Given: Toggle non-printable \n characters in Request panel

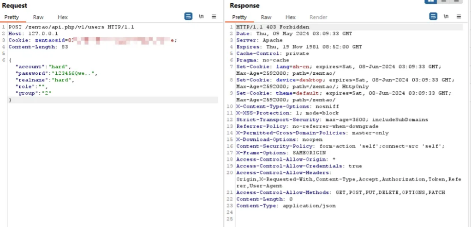Looking at the screenshot, I should pyautogui.click(x=201, y=17).
